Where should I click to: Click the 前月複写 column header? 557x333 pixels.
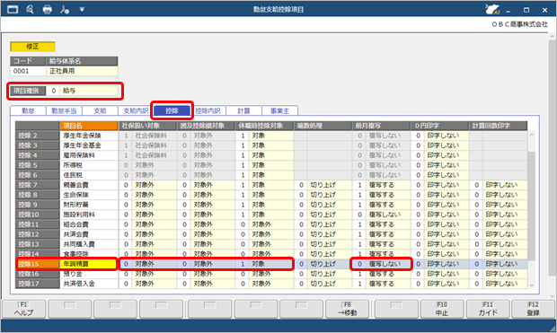pos(381,126)
